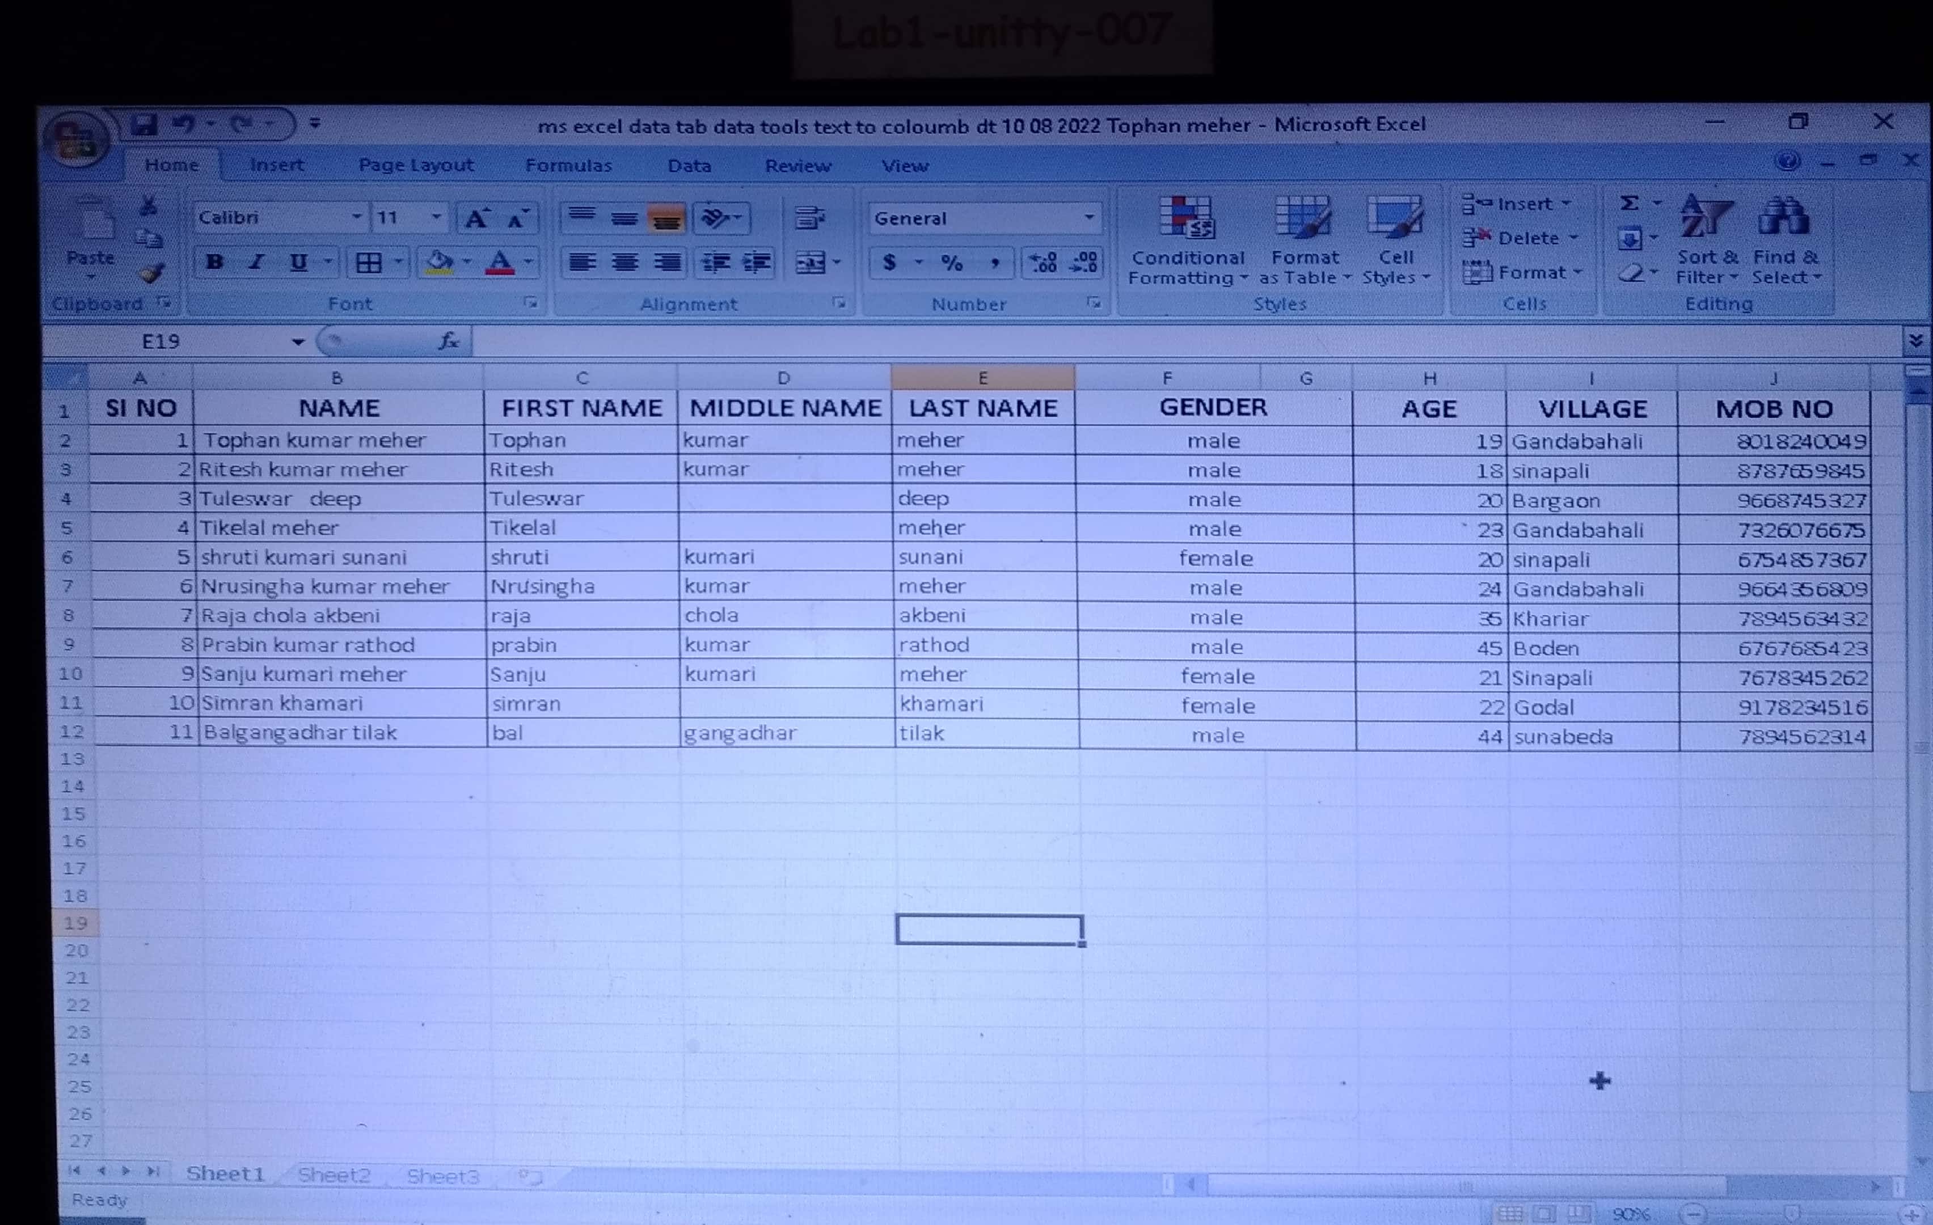Click the Merge & Center icon
Image resolution: width=1933 pixels, height=1225 pixels.
click(810, 263)
